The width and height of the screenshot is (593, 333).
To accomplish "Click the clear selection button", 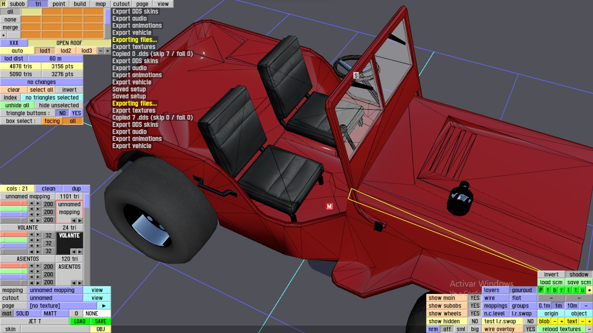I will tap(14, 90).
